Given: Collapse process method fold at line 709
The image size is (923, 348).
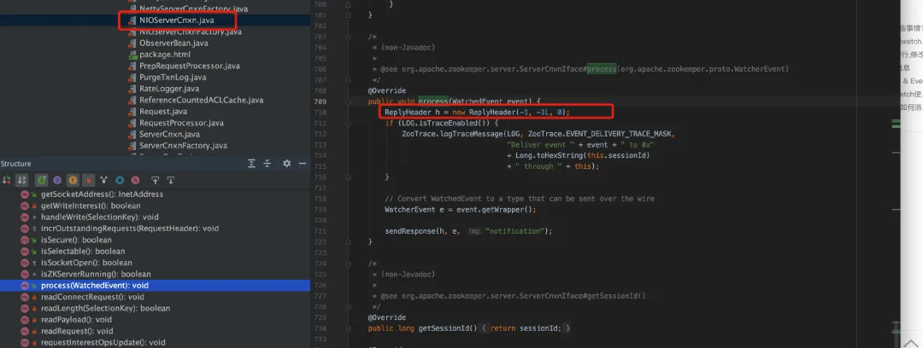Looking at the screenshot, I should [x=349, y=101].
